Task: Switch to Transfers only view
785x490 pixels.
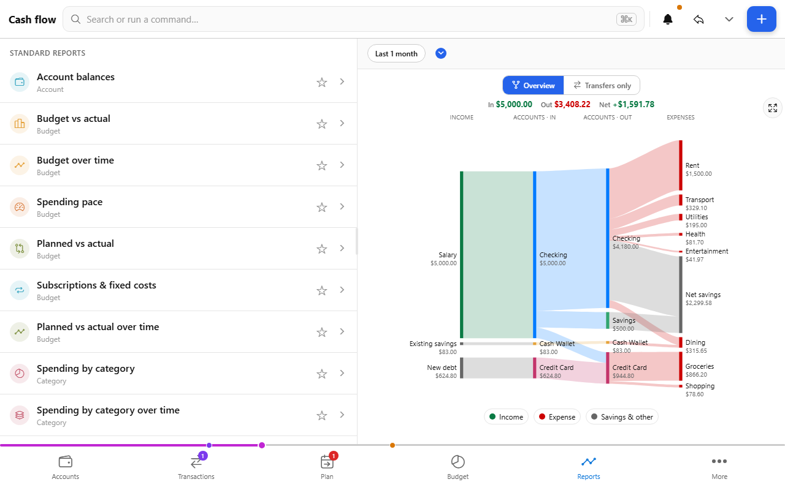Action: (602, 85)
